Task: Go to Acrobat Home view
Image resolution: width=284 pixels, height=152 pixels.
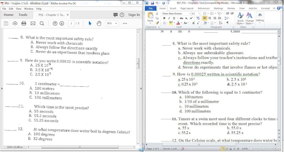Action: pyautogui.click(x=8, y=15)
